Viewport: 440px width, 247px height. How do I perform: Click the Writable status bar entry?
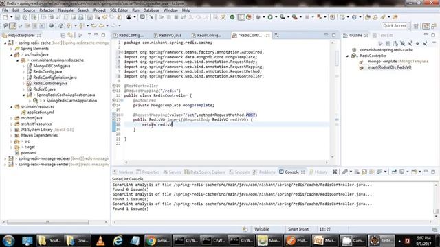[x=261, y=229]
